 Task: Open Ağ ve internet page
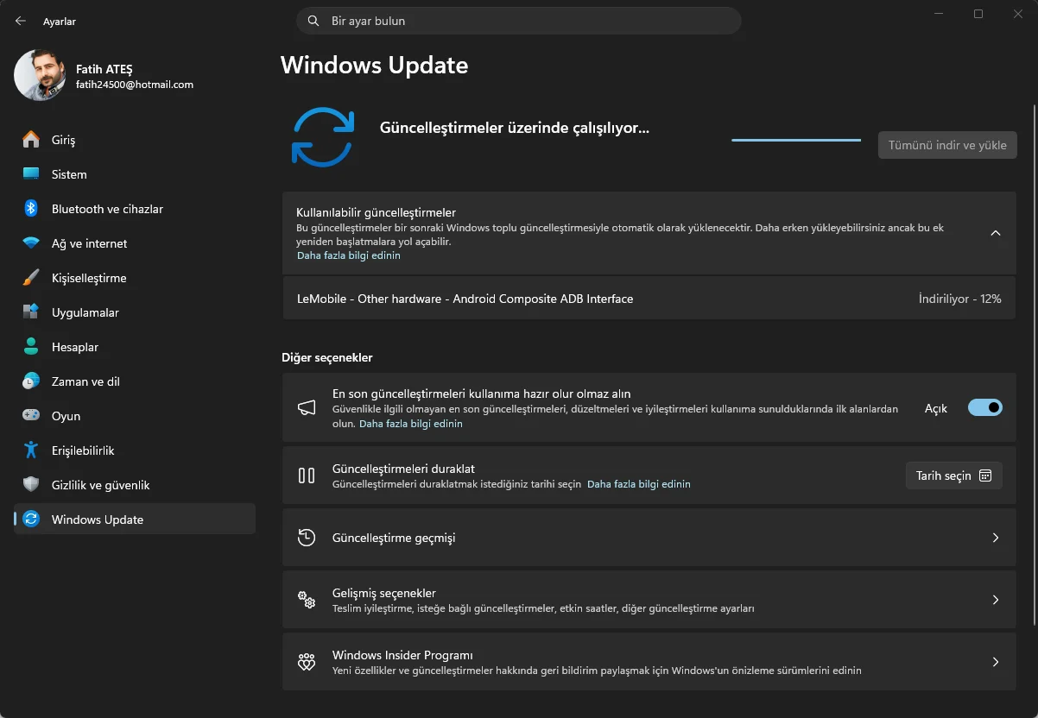coord(135,243)
